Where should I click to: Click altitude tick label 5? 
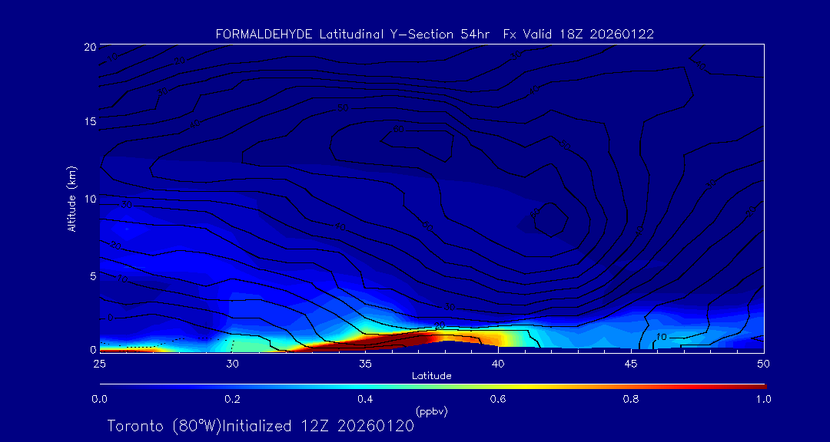93,276
